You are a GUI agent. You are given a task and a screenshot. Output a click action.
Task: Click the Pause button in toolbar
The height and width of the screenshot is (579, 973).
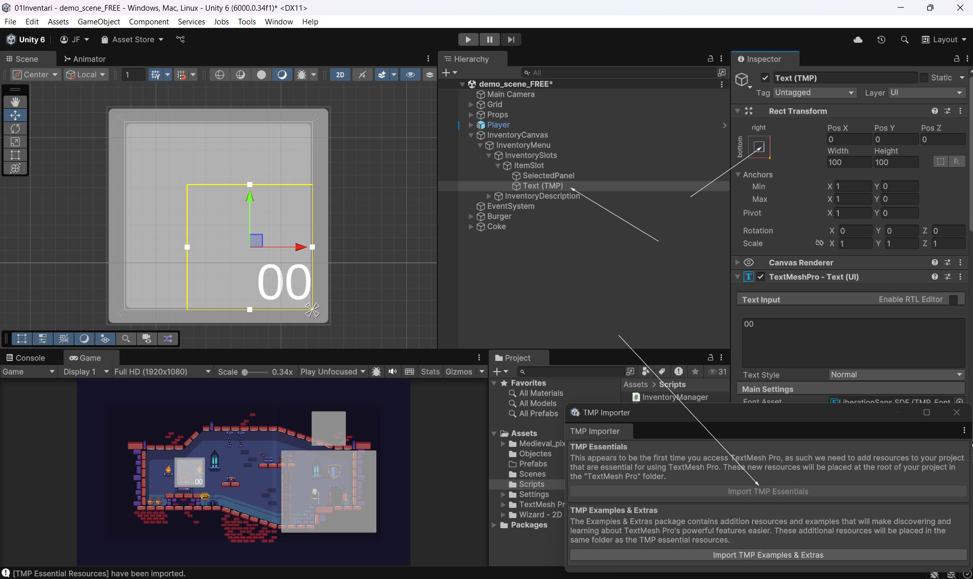click(x=489, y=40)
